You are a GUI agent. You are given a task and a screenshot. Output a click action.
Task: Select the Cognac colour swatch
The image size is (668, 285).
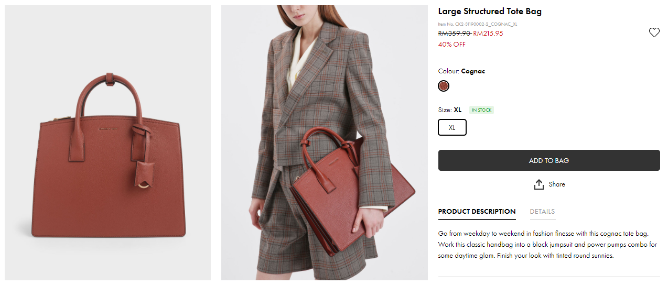(444, 86)
